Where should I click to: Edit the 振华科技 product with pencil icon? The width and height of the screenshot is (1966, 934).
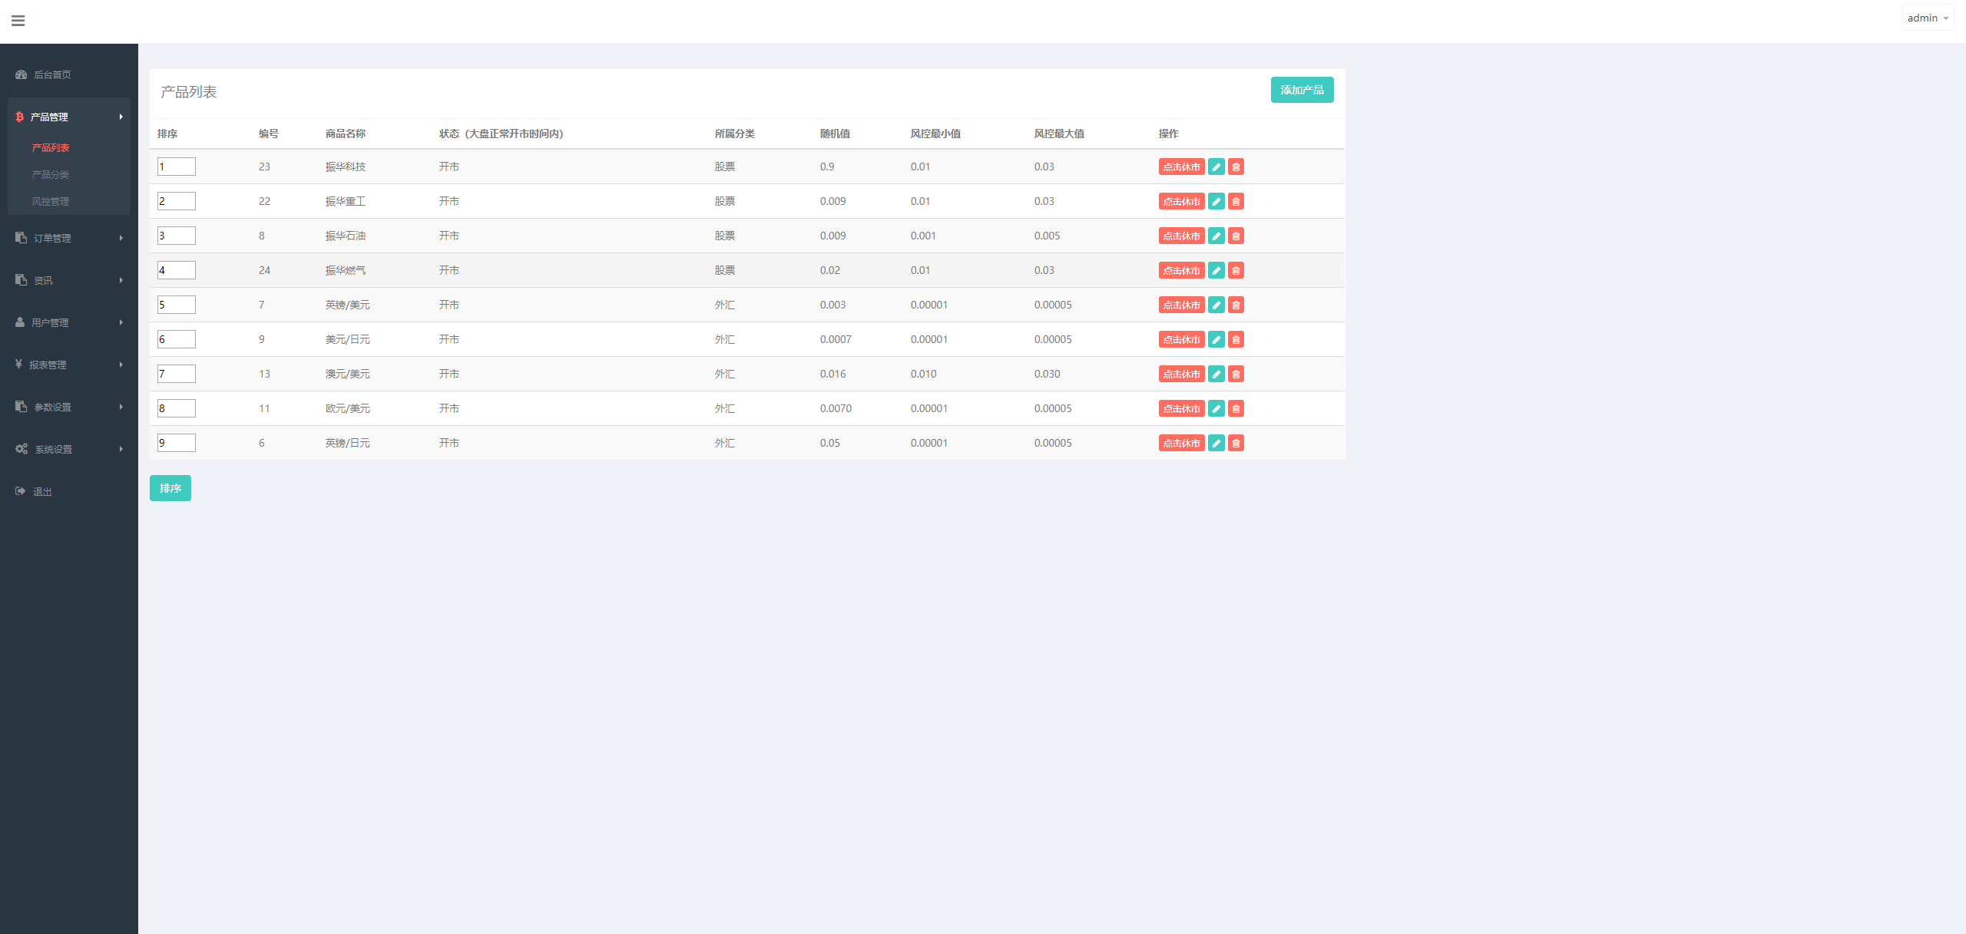1216,167
